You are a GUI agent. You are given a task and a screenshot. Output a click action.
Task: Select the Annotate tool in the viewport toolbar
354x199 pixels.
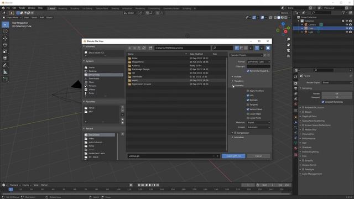click(x=5, y=65)
